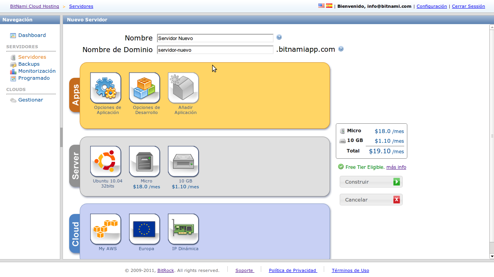Click the vertical scrollbar down arrow
The width and height of the screenshot is (494, 277).
pyautogui.click(x=492, y=256)
